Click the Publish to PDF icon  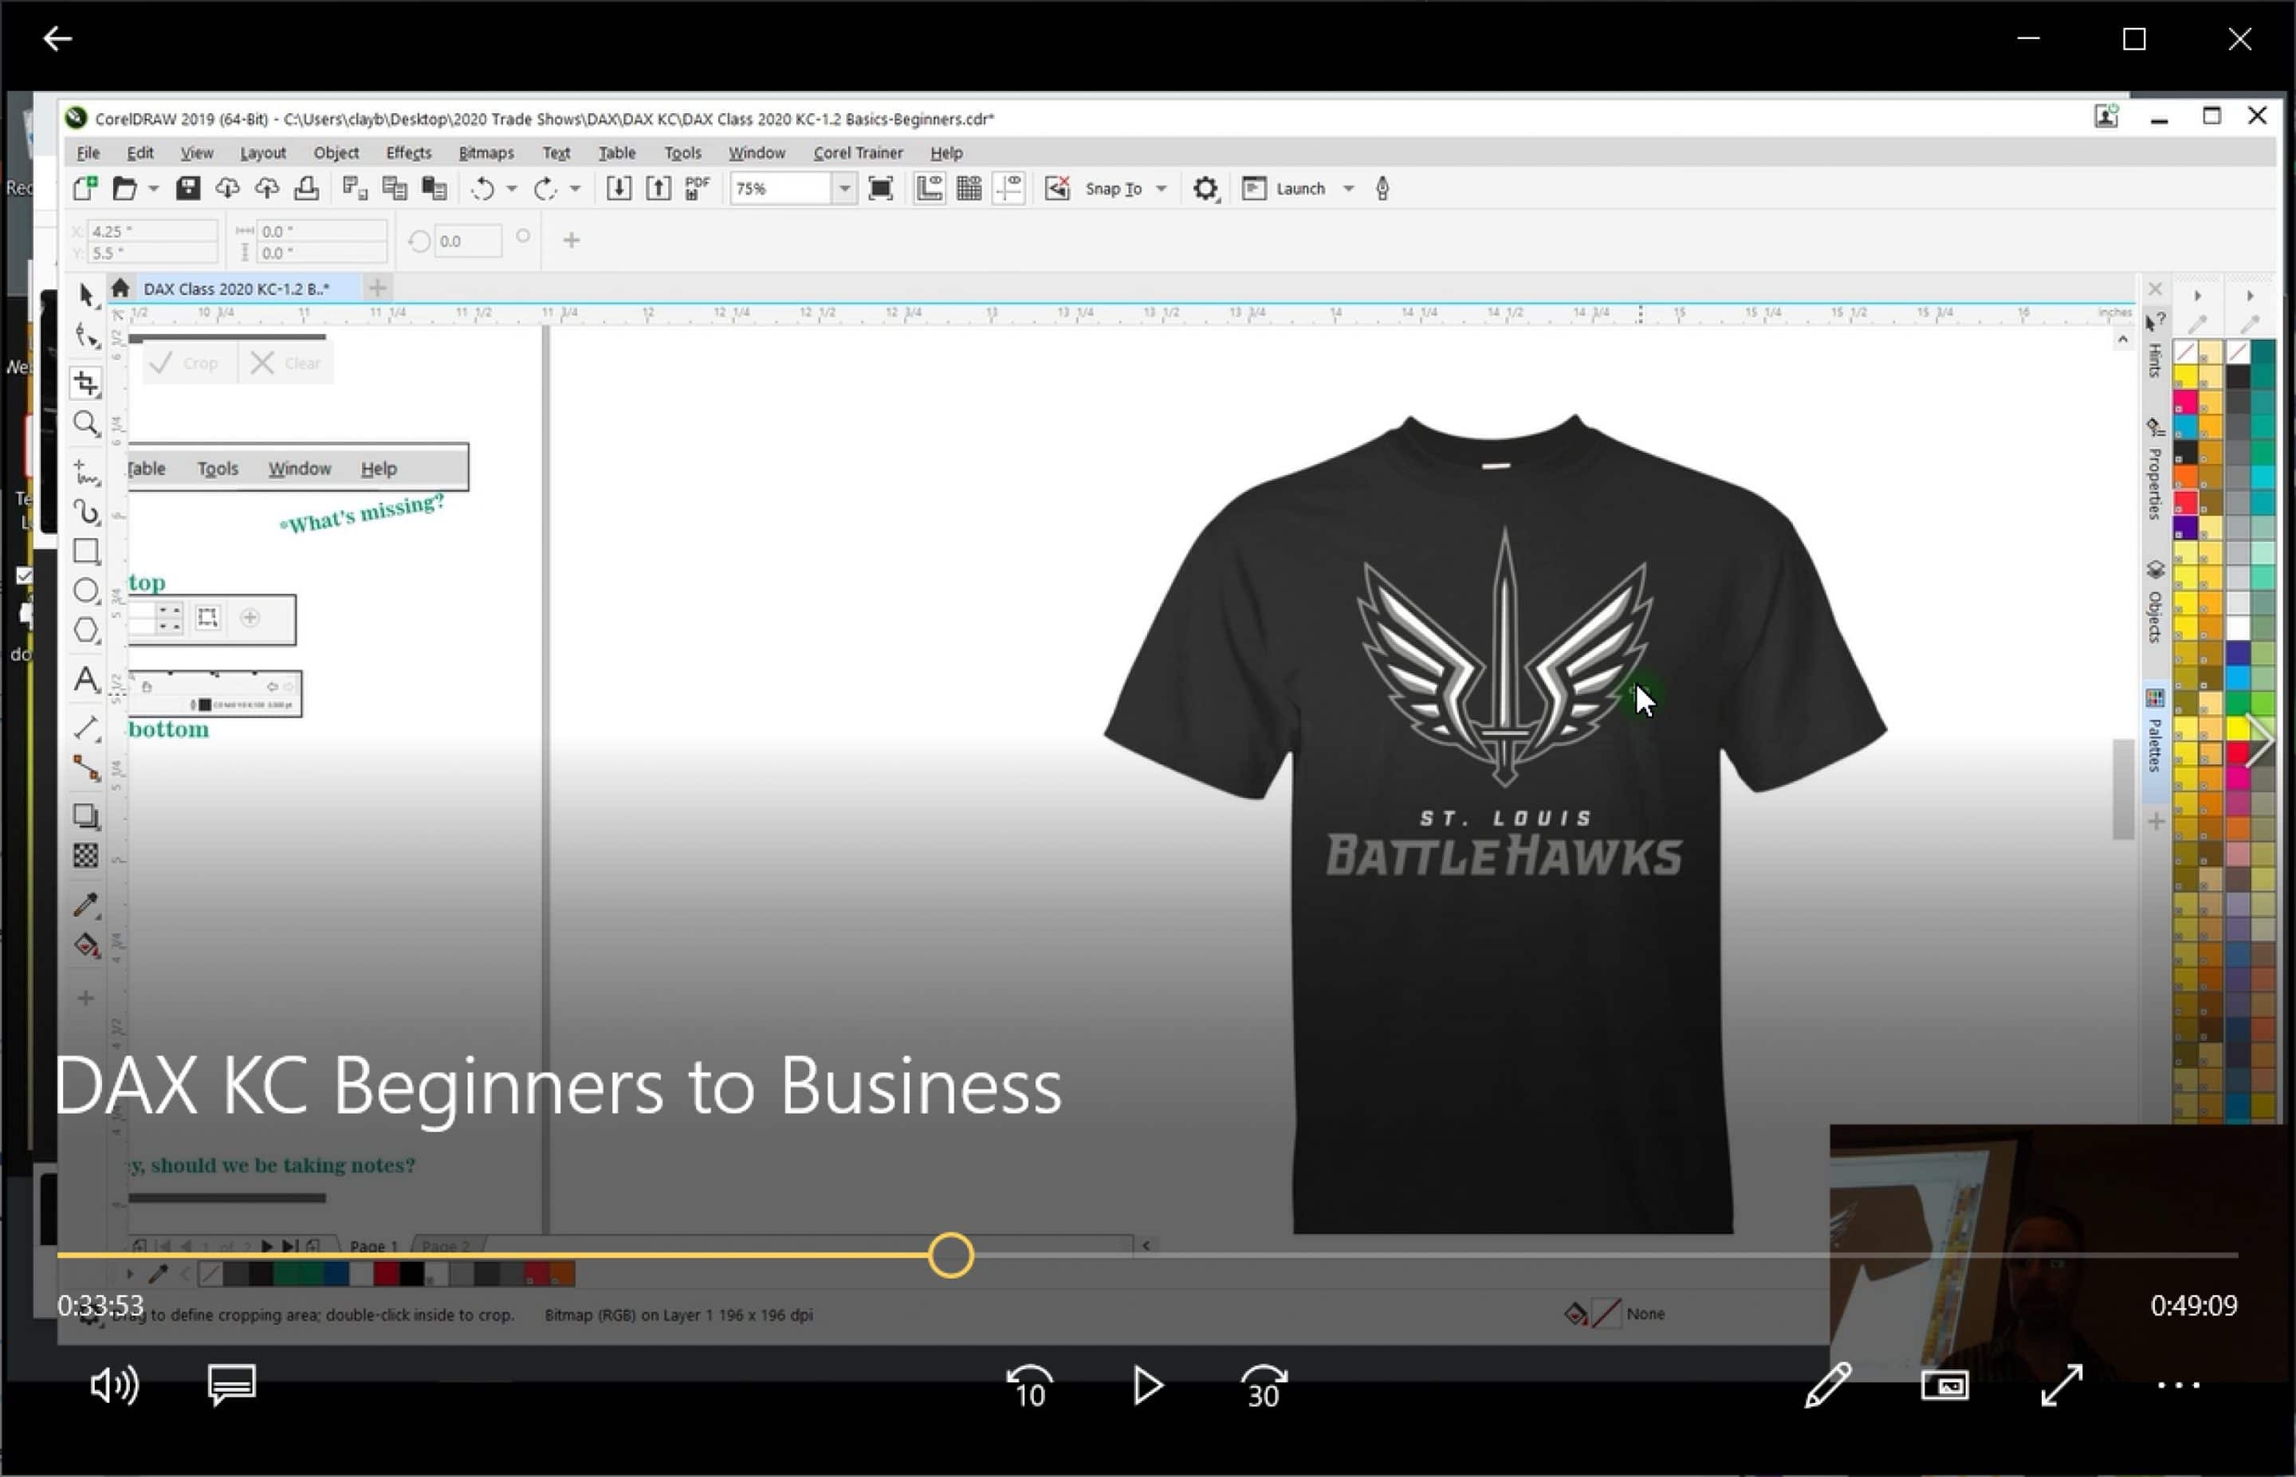tap(698, 188)
